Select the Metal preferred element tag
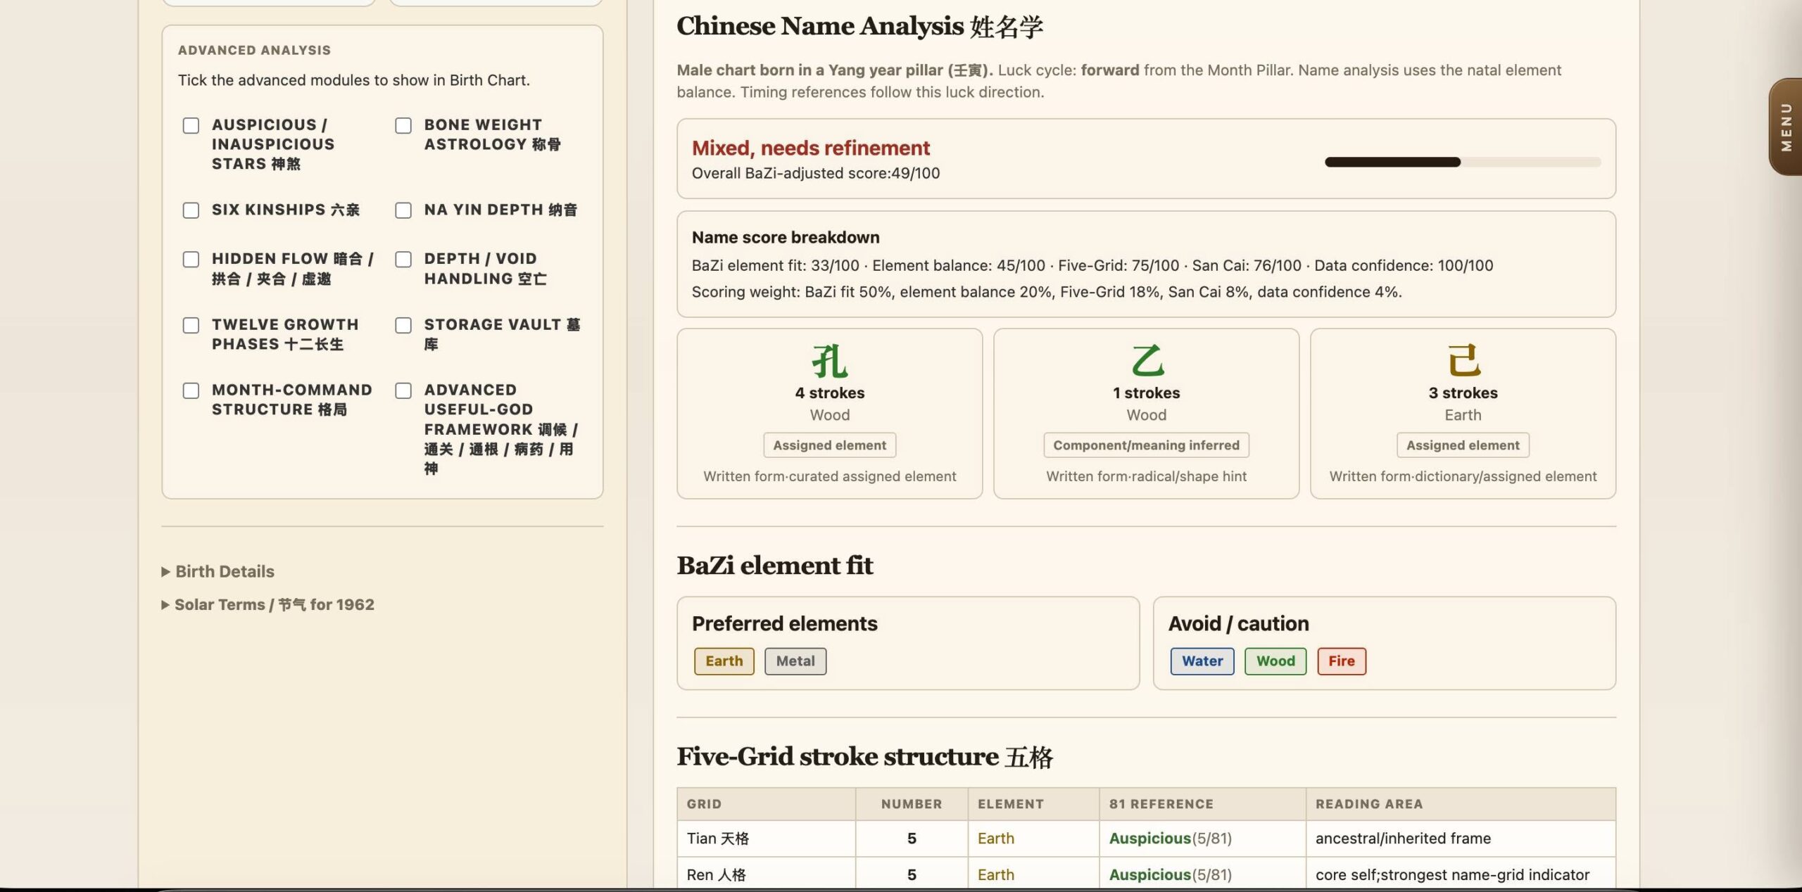 click(795, 661)
